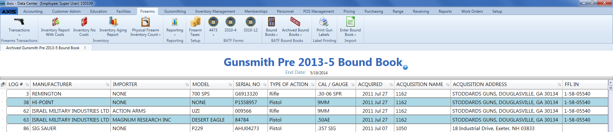Open the Inventory Management tab

point(215,11)
